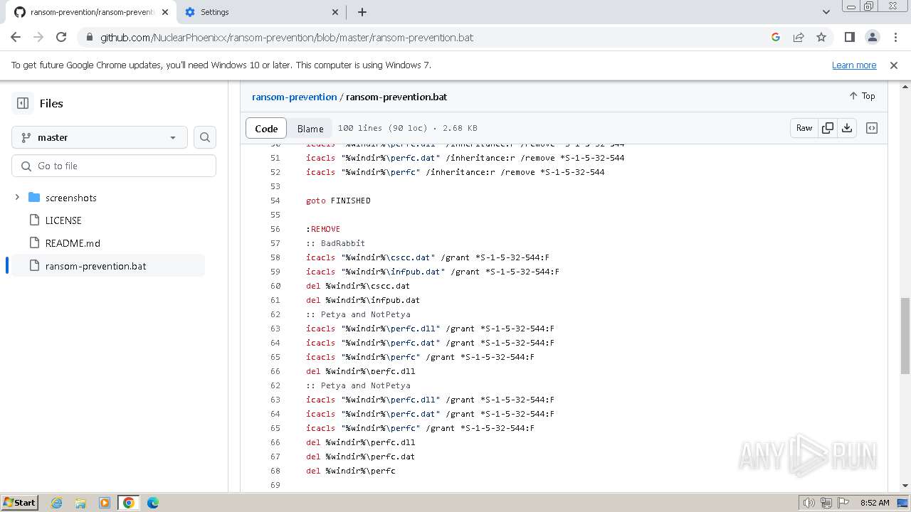Click 'del %windir%\cscc.dat' line
Image resolution: width=911 pixels, height=512 pixels.
[358, 286]
